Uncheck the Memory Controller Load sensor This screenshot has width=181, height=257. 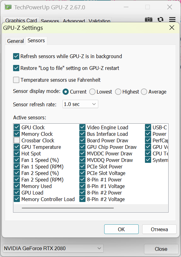point(17,199)
